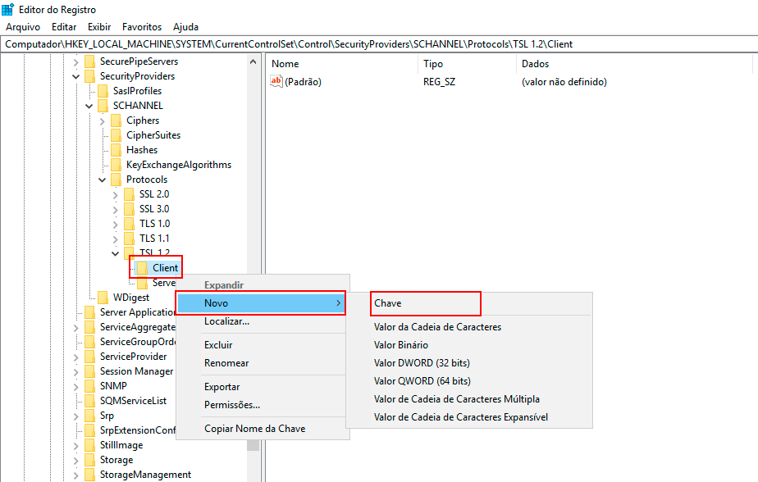
Task: Select the ServiceProvider folder icon
Action: click(90, 357)
